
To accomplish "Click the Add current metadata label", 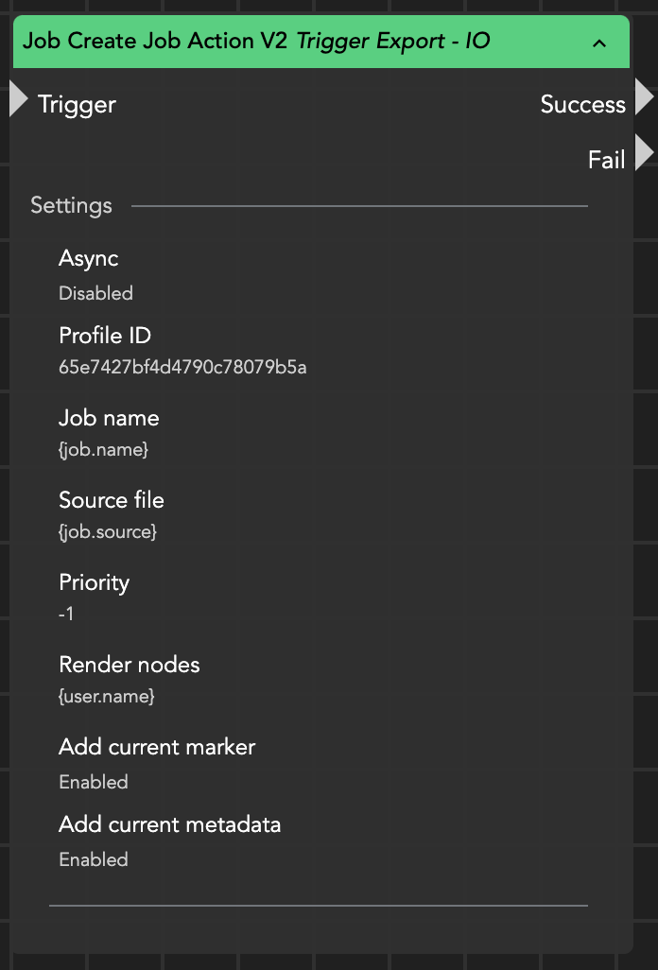I will click(170, 824).
